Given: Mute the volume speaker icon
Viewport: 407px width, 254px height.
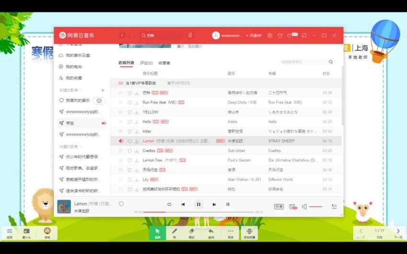Looking at the screenshot, I should (304, 207).
